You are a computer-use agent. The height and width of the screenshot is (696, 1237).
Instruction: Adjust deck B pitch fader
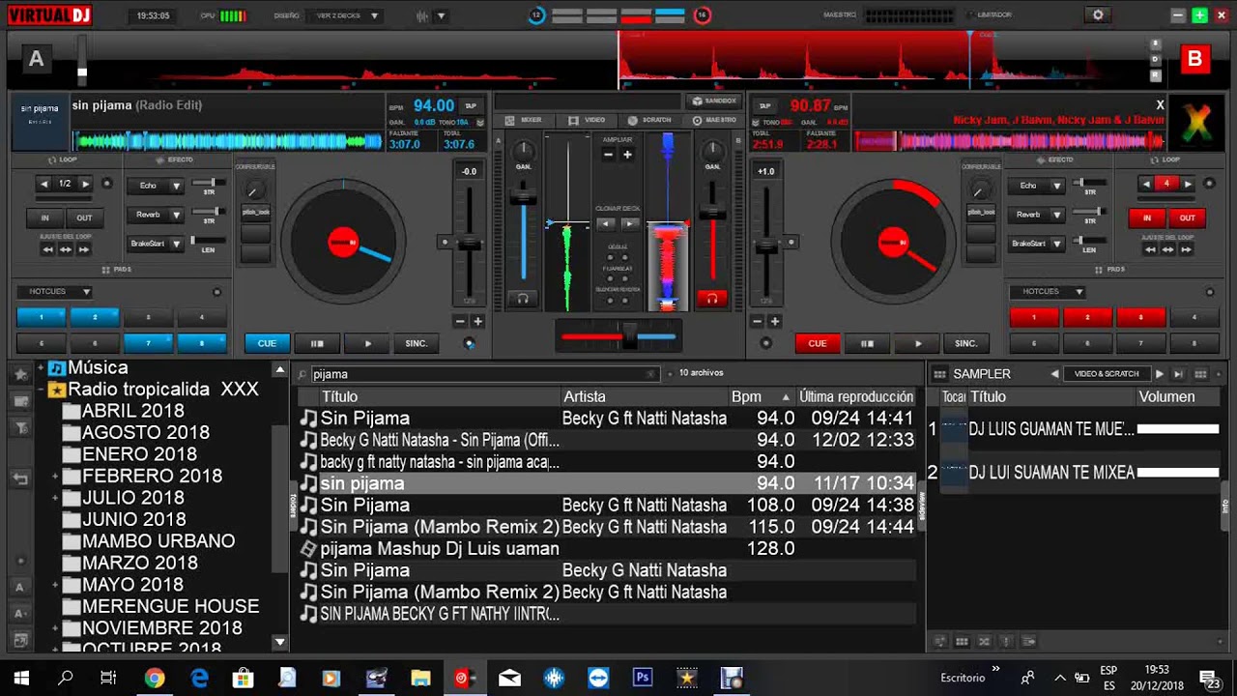[766, 247]
